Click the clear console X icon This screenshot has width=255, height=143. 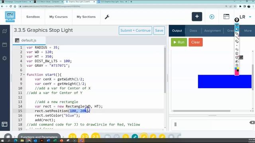252,122
